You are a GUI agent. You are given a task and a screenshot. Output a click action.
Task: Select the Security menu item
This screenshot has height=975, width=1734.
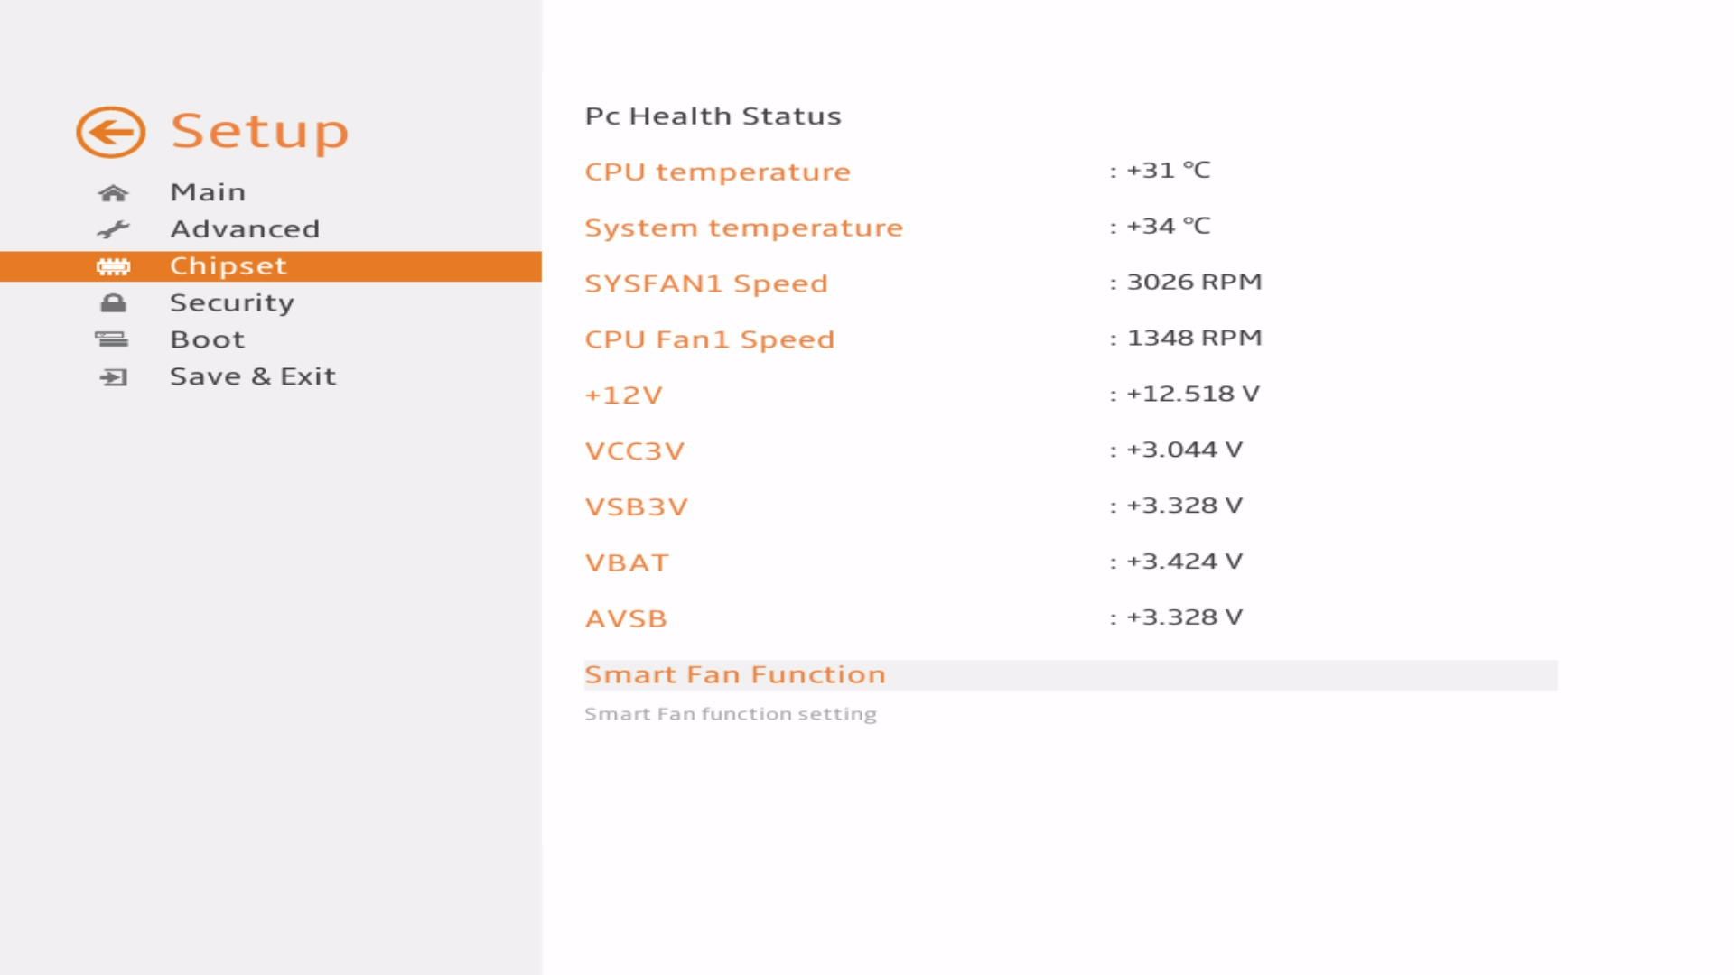tap(232, 303)
